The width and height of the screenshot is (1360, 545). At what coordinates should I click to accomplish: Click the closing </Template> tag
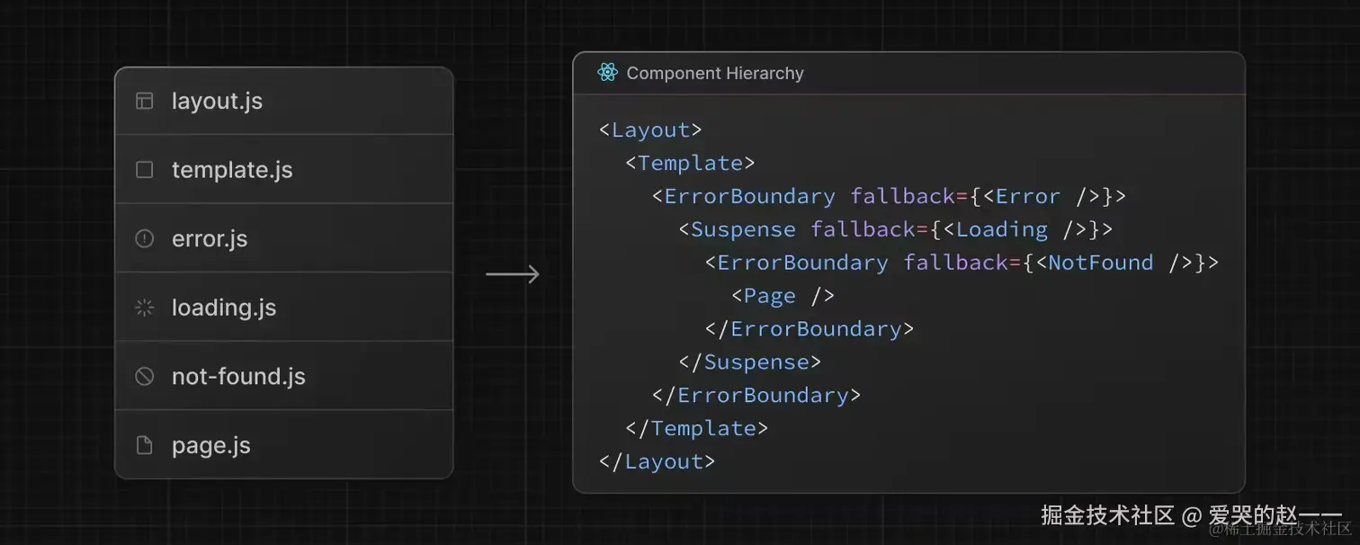(696, 428)
